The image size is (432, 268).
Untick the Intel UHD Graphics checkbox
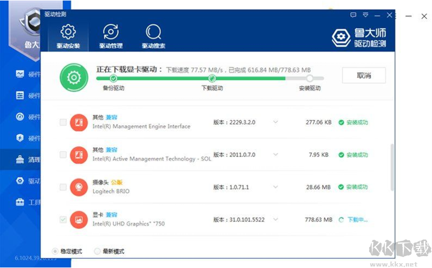[63, 220]
